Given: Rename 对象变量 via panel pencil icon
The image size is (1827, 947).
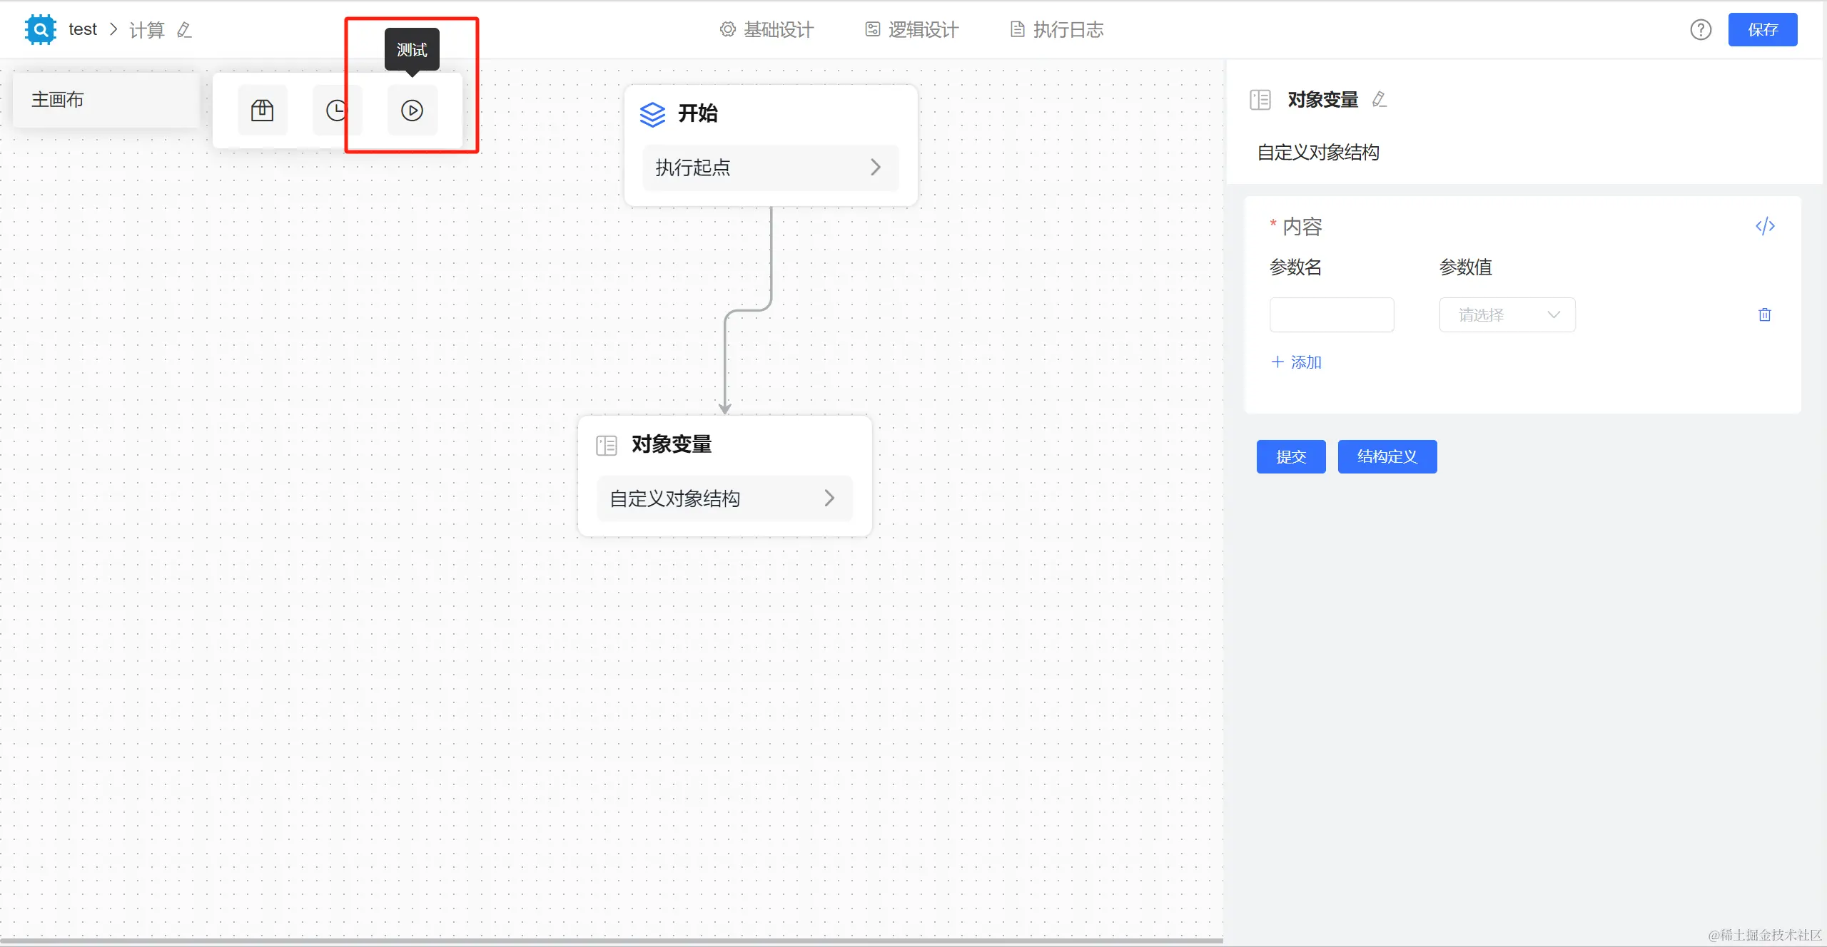Looking at the screenshot, I should click(1379, 100).
